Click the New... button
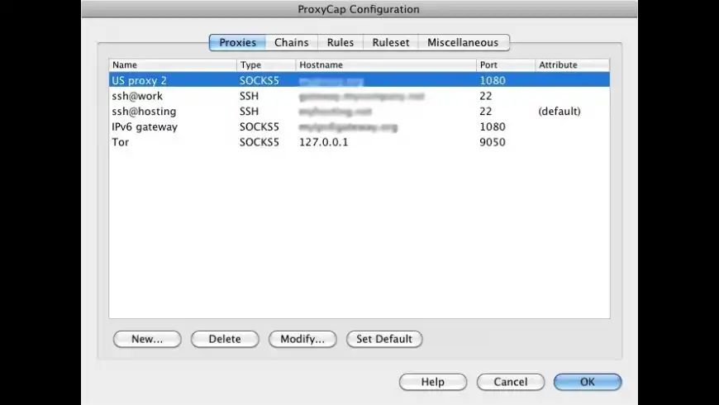This screenshot has width=719, height=405. (x=147, y=339)
